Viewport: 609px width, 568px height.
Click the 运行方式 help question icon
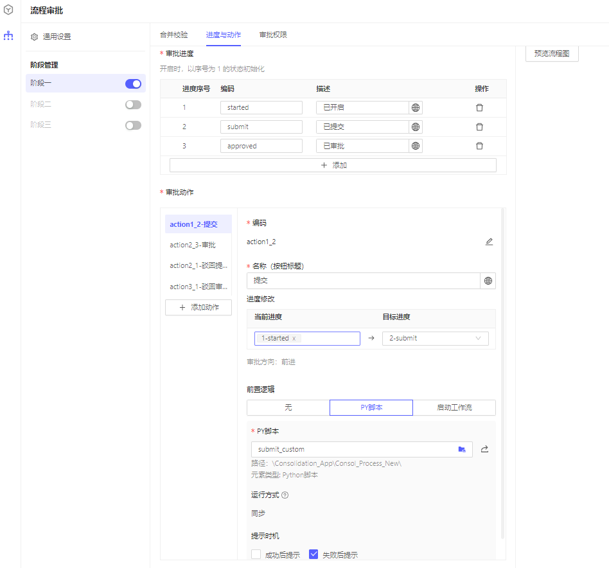point(285,495)
